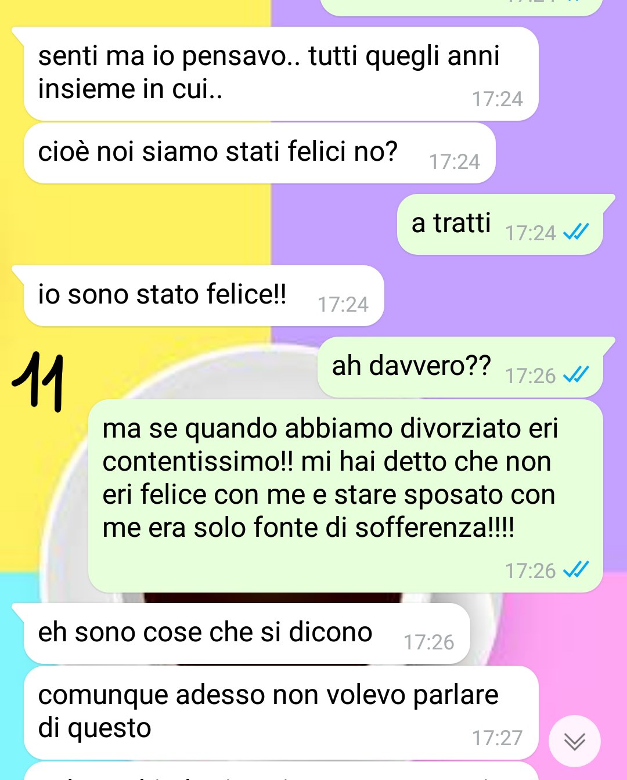Tap read ticks on the divorziato message
Viewport: 627px width, 780px height.
click(x=576, y=570)
